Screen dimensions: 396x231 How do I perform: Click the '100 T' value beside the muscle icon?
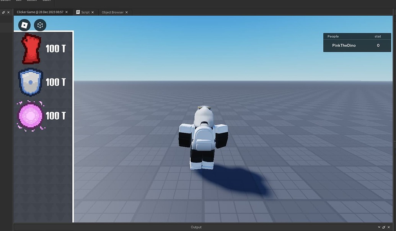56,49
